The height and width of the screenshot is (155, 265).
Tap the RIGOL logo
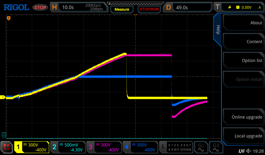pos(16,7)
